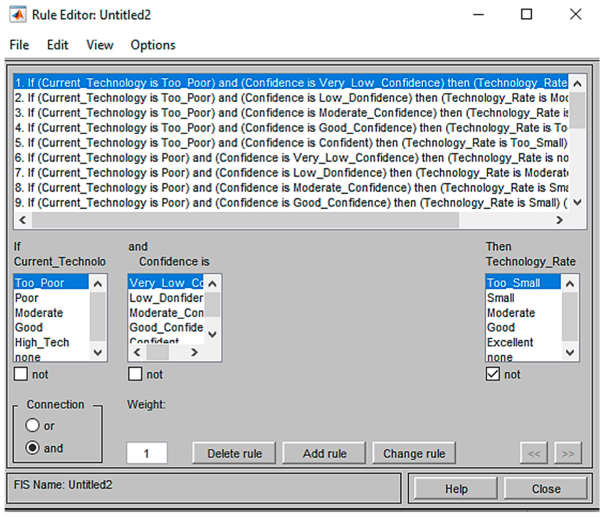Select 'Low_Donfidence' in Confidence list
Image resolution: width=605 pixels, height=517 pixels.
[x=166, y=298]
